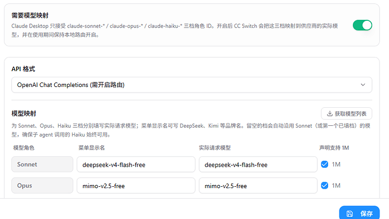389x219 pixels.
Task: Edit Sonnet actual request model field
Action: [258, 164]
